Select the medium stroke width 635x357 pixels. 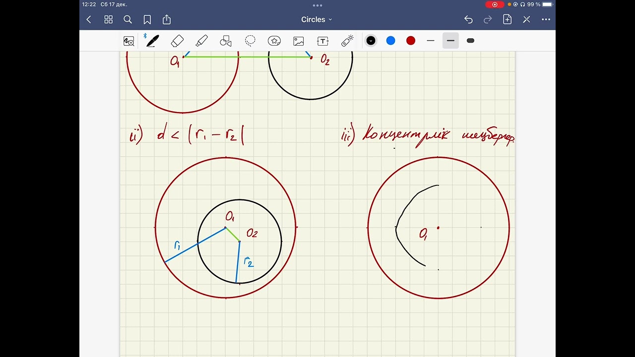450,41
